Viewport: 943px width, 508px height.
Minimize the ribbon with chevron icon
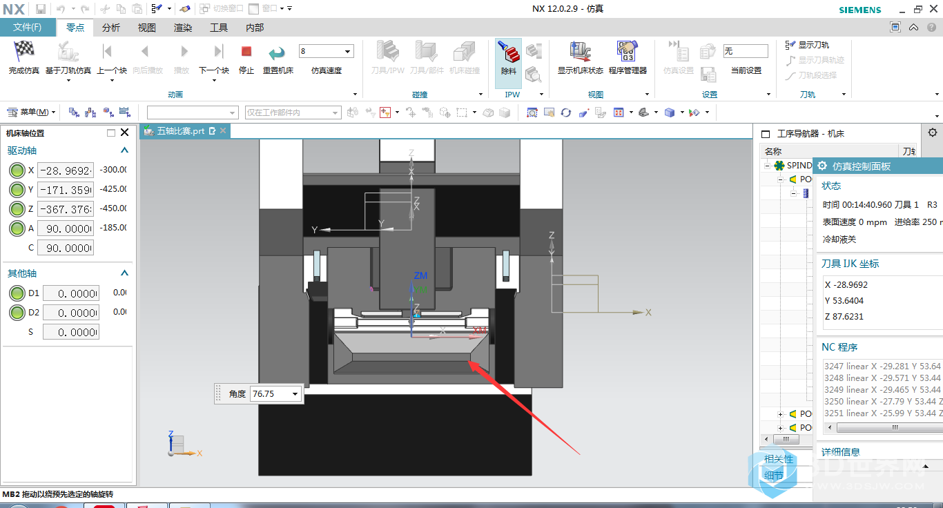[913, 28]
